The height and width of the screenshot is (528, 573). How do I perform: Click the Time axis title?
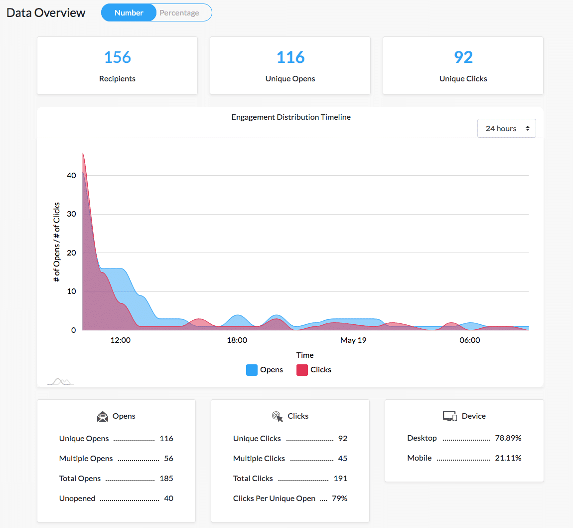pos(305,355)
